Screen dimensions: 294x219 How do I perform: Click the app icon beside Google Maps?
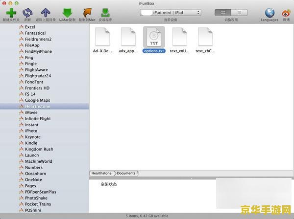coord(21,100)
